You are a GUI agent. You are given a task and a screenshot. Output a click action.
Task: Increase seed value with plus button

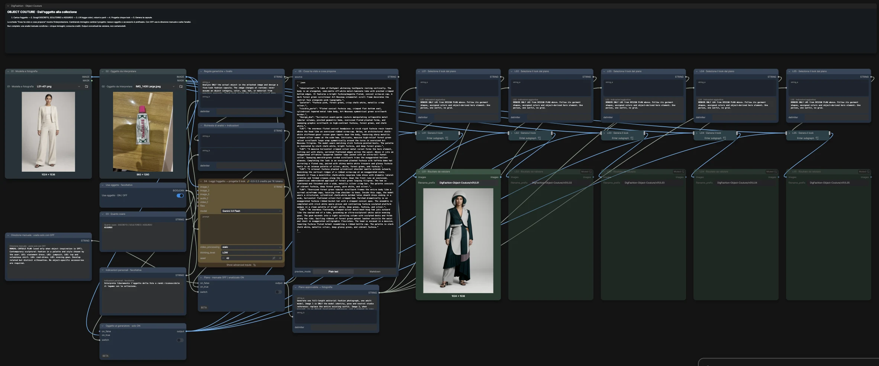(280, 258)
